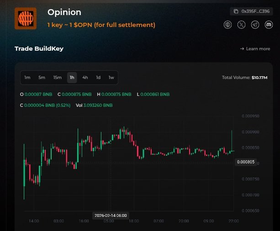280x231 pixels.
Task: Click the Trade BuildKey heading
Action: [x=39, y=49]
